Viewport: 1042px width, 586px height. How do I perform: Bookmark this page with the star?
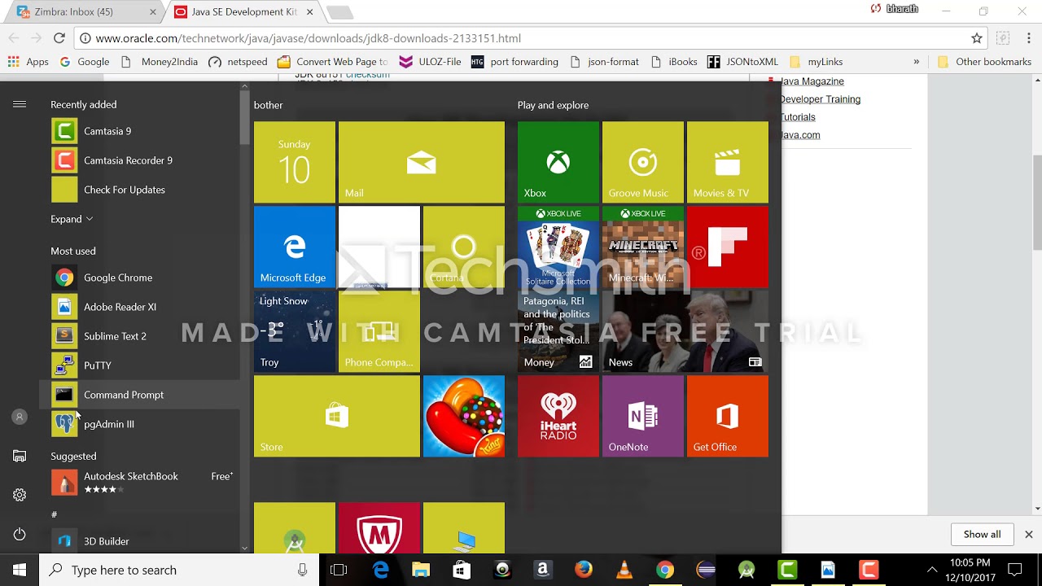pyautogui.click(x=977, y=38)
